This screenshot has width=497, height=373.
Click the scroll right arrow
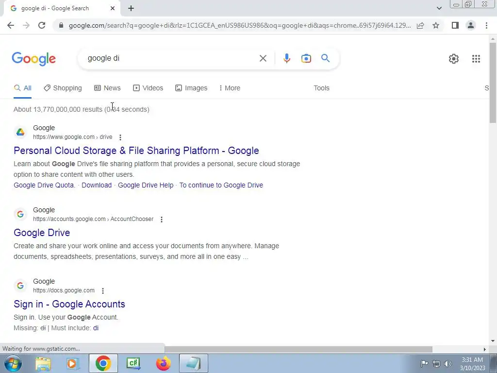point(485,350)
